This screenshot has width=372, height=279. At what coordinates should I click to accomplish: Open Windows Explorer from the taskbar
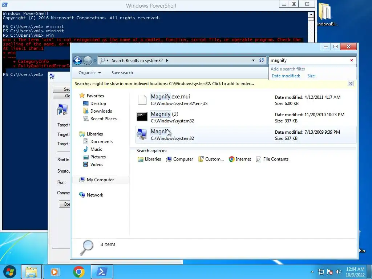(31, 272)
